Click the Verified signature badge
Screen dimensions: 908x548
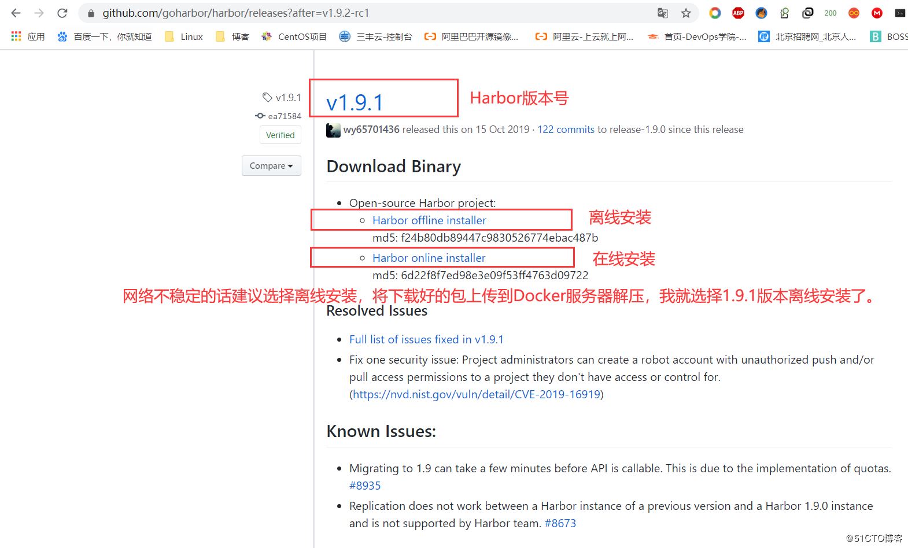[x=280, y=135]
